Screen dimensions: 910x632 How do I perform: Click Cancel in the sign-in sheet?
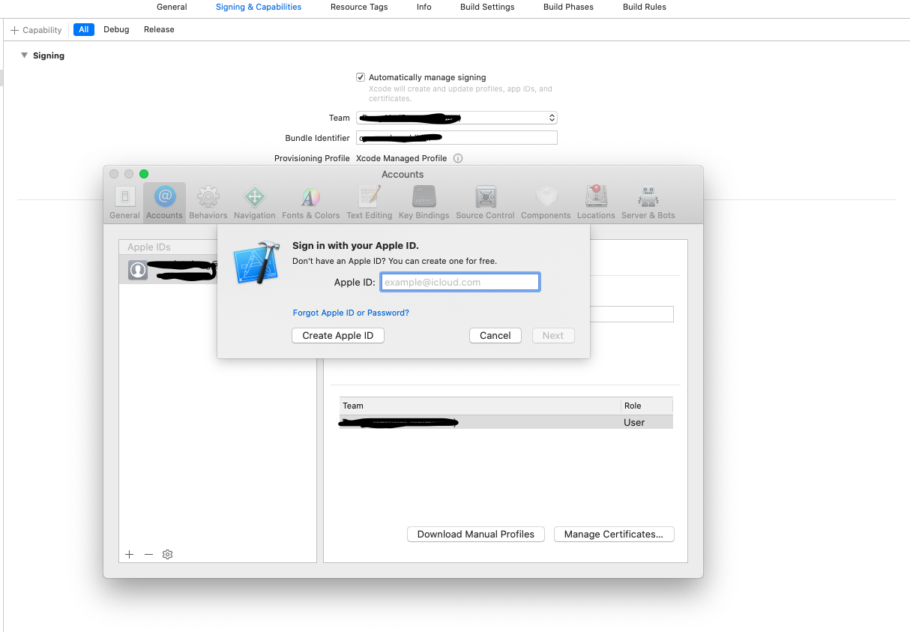coord(495,335)
